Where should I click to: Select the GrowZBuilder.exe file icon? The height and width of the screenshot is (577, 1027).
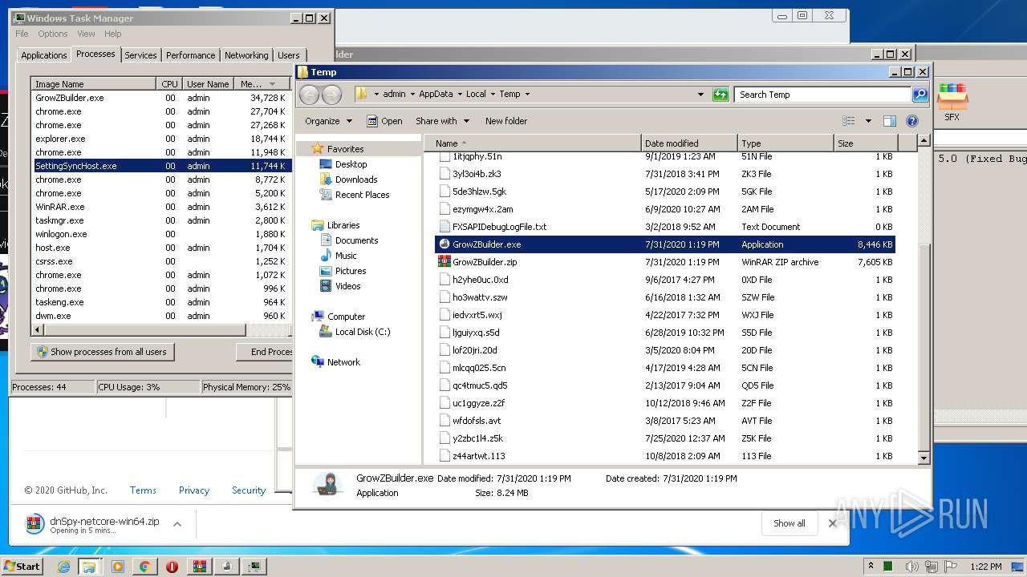tap(444, 244)
